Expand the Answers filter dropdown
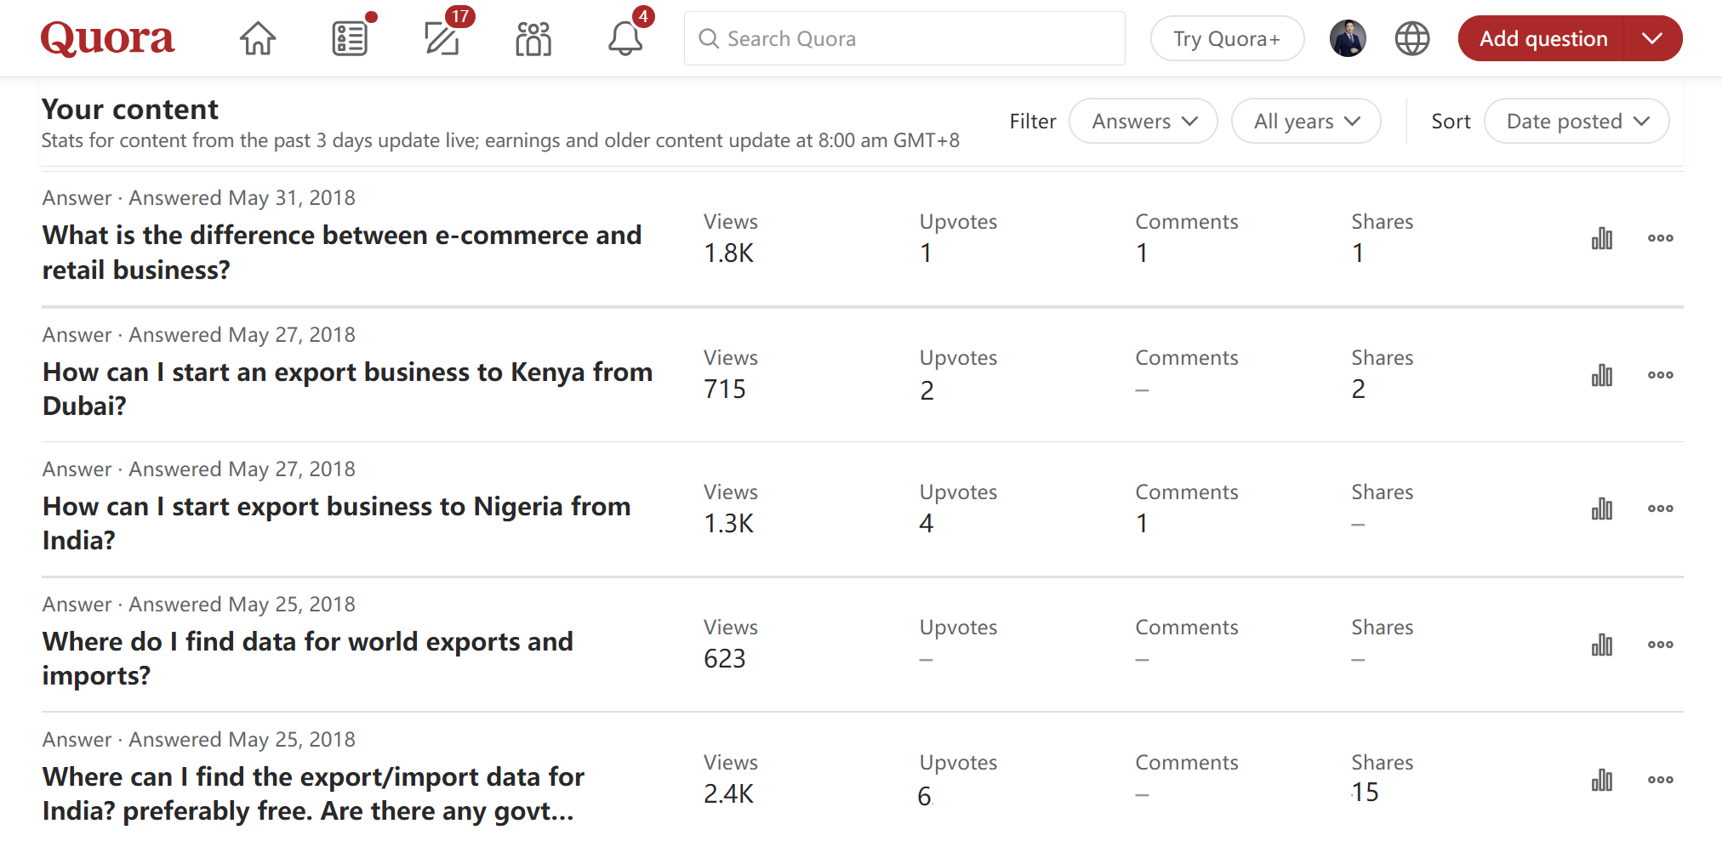Image resolution: width=1722 pixels, height=841 pixels. 1143,122
